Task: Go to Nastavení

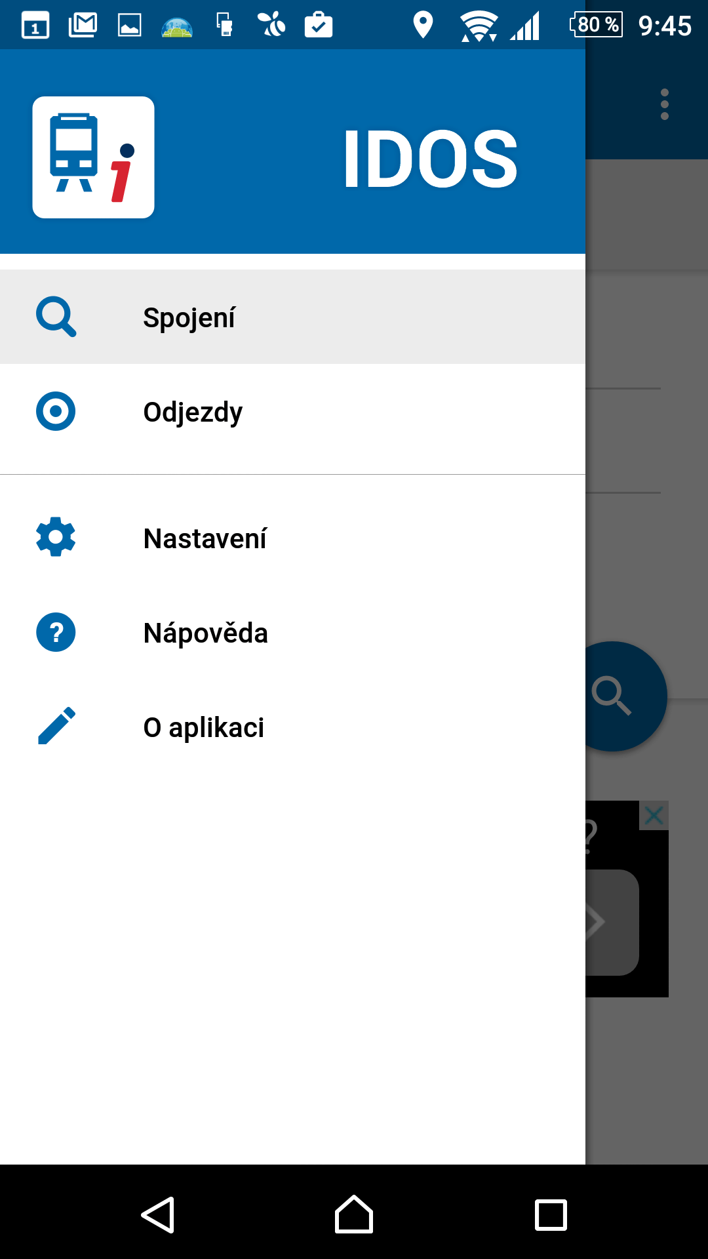Action: click(x=292, y=538)
